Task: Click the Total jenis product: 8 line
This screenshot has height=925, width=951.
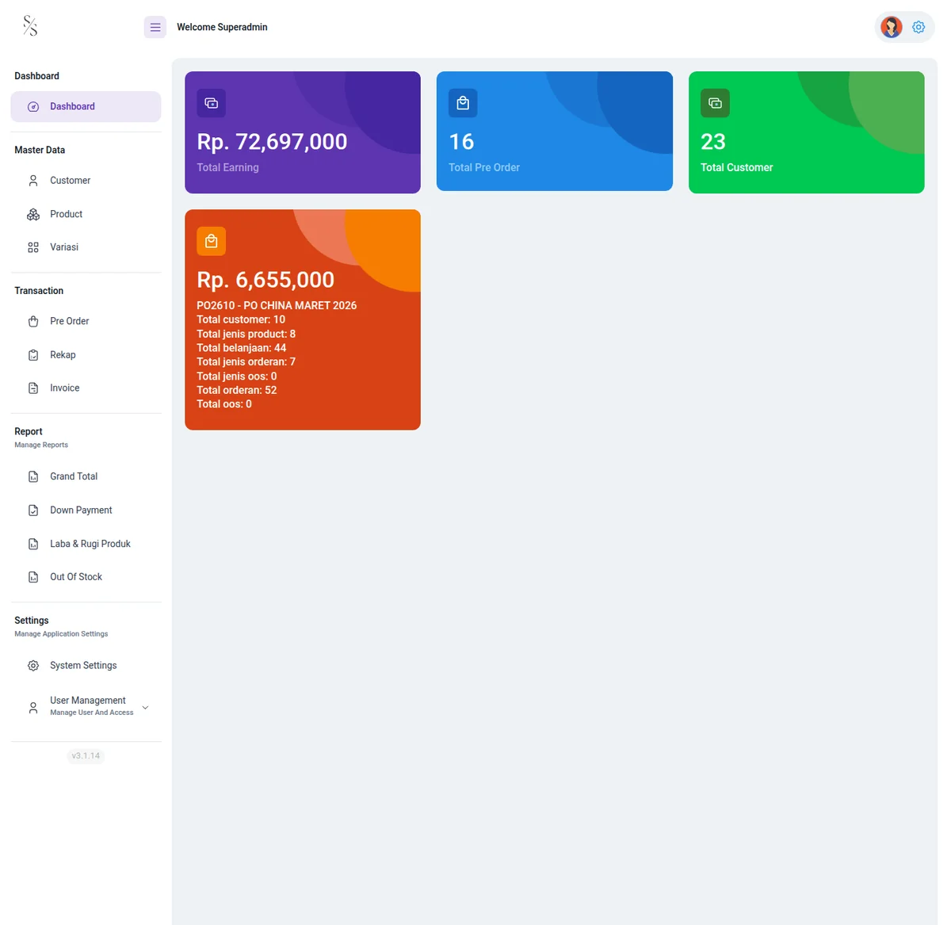Action: [246, 334]
